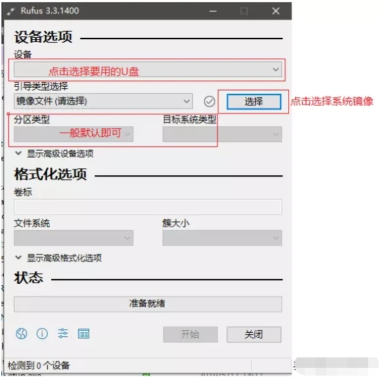
Task: Open the 文件系统 file system dropdown
Action: 74,238
